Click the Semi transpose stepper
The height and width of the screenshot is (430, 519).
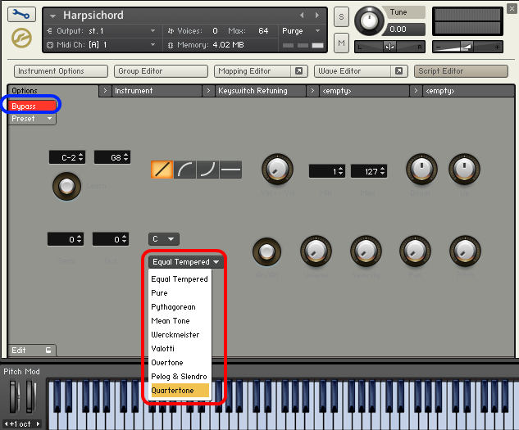coord(66,239)
